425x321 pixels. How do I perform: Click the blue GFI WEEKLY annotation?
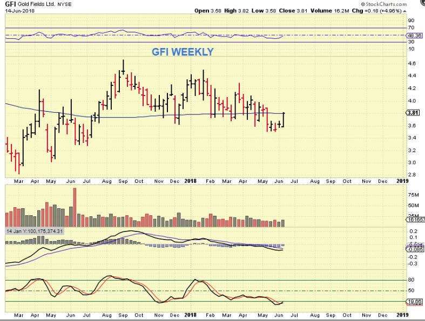(183, 52)
